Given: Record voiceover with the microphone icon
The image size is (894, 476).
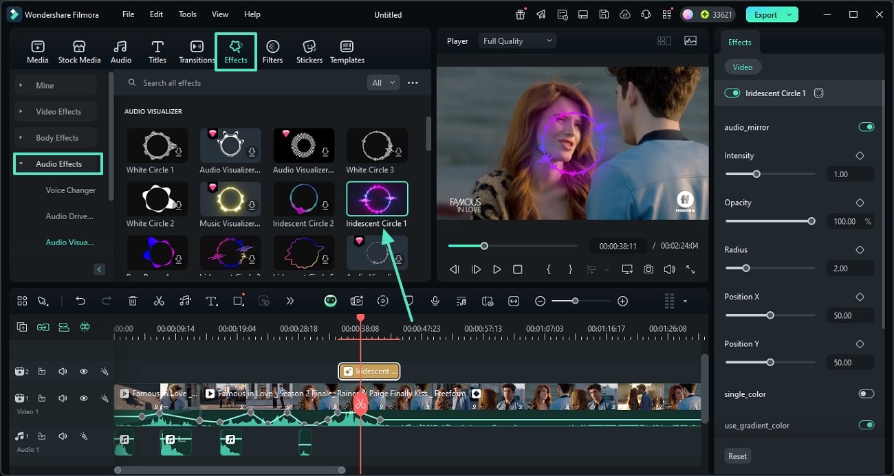Looking at the screenshot, I should [x=435, y=301].
